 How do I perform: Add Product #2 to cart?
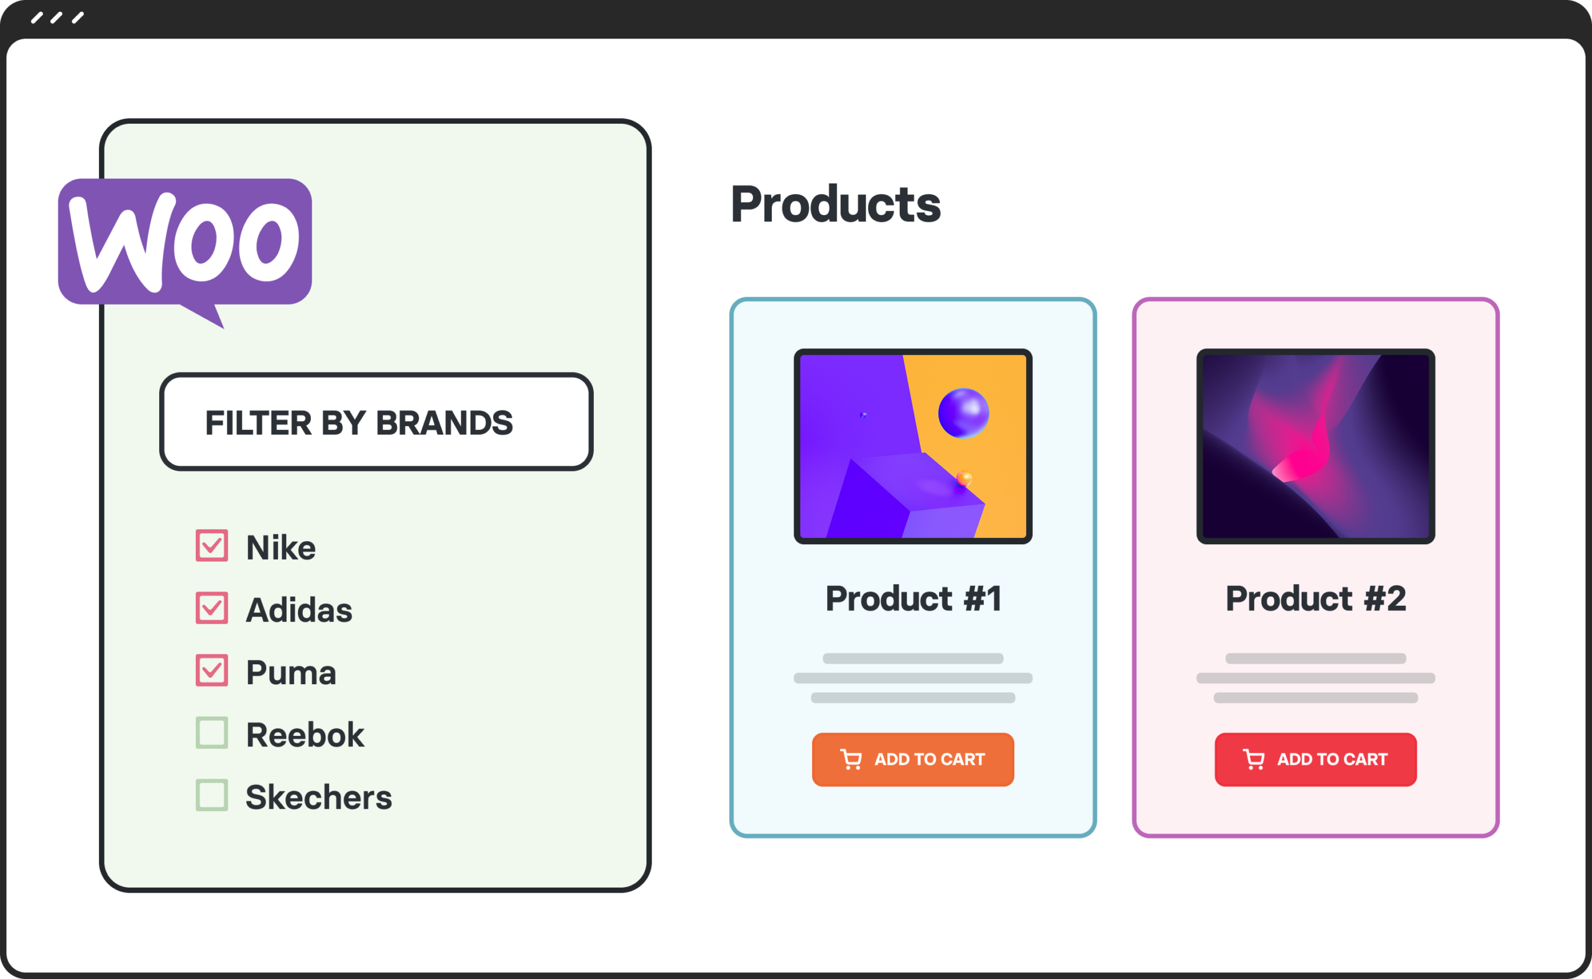(x=1315, y=759)
